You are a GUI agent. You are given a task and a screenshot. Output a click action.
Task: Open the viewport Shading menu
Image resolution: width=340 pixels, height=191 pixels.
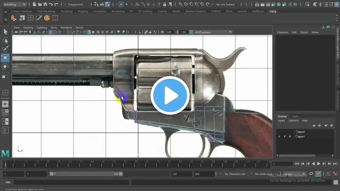(28, 28)
